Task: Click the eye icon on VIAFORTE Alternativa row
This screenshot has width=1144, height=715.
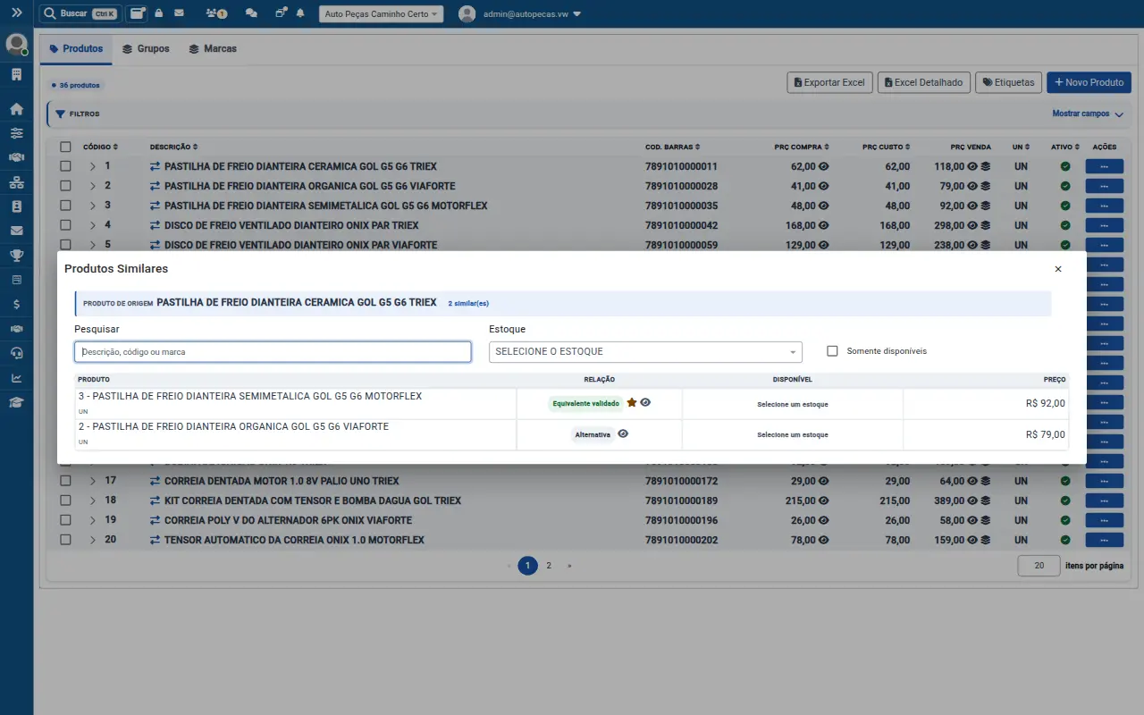Action: click(623, 433)
